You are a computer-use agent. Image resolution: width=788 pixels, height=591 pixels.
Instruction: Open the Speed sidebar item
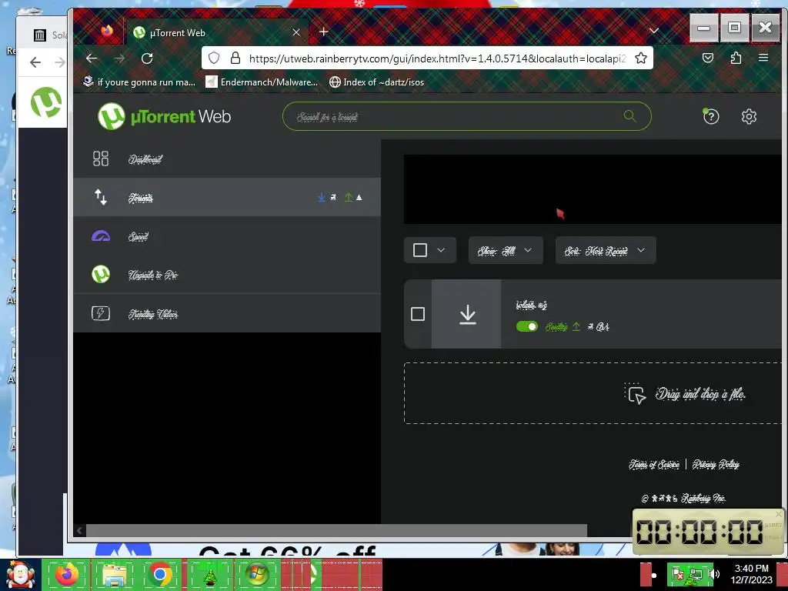pos(227,236)
